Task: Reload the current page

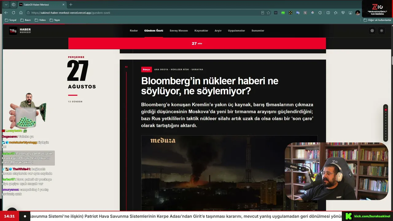Action: coord(14,13)
